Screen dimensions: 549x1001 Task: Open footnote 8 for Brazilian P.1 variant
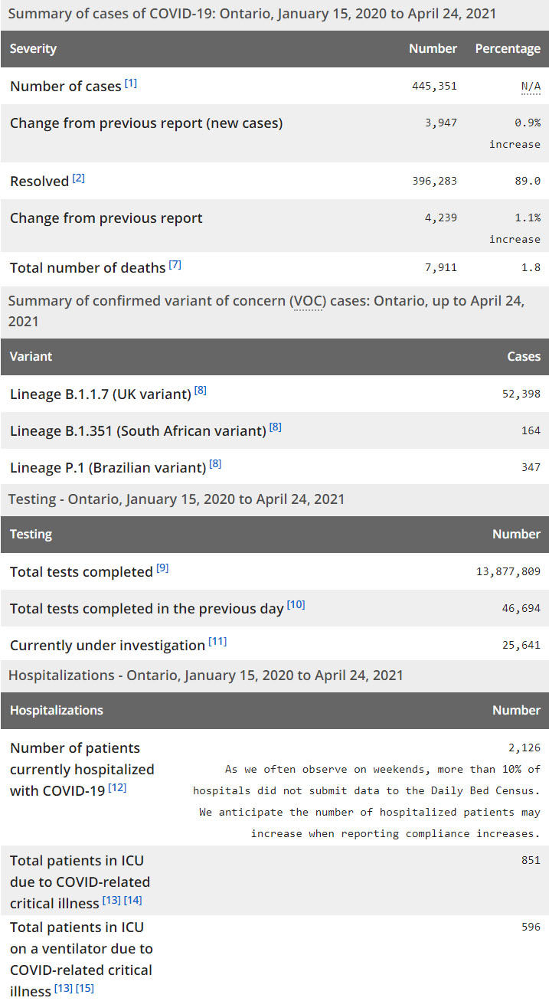click(216, 464)
